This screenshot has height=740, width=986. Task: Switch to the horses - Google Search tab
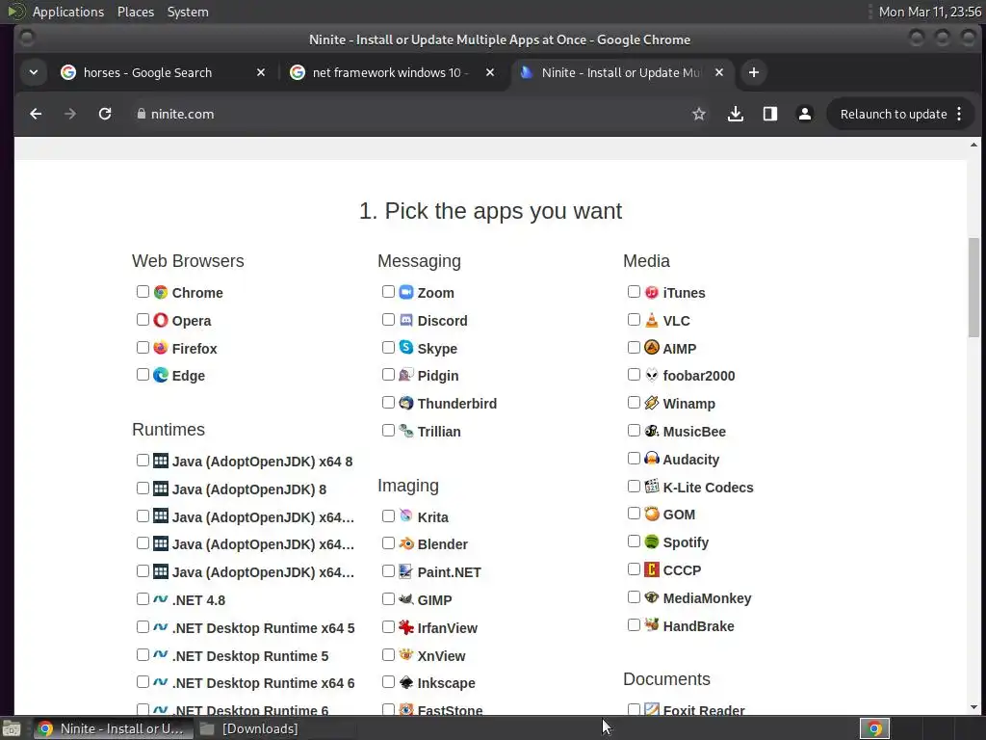click(x=162, y=72)
